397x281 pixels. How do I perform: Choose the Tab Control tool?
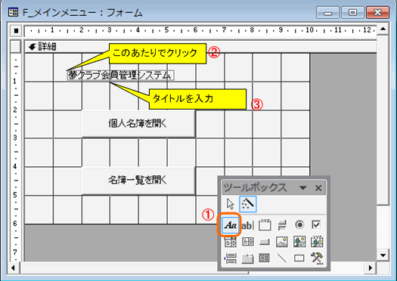247,258
